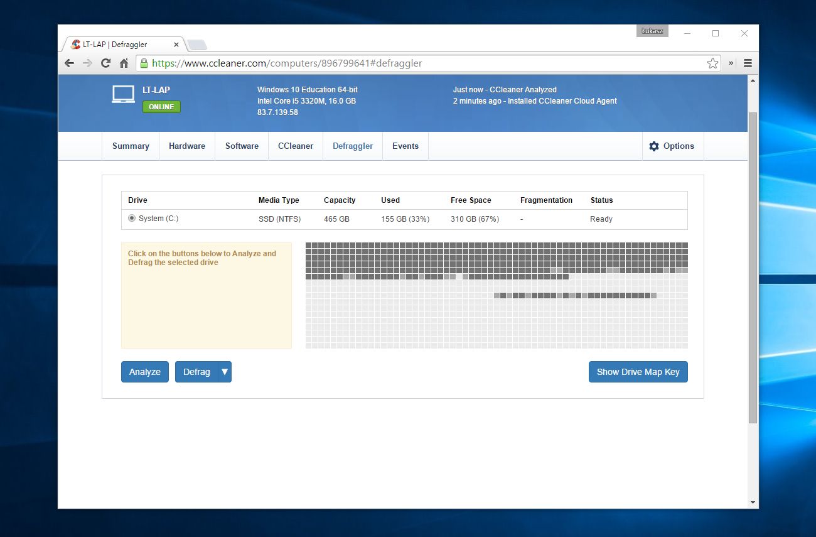Click the address bar URL field
This screenshot has width=816, height=537.
pyautogui.click(x=427, y=63)
